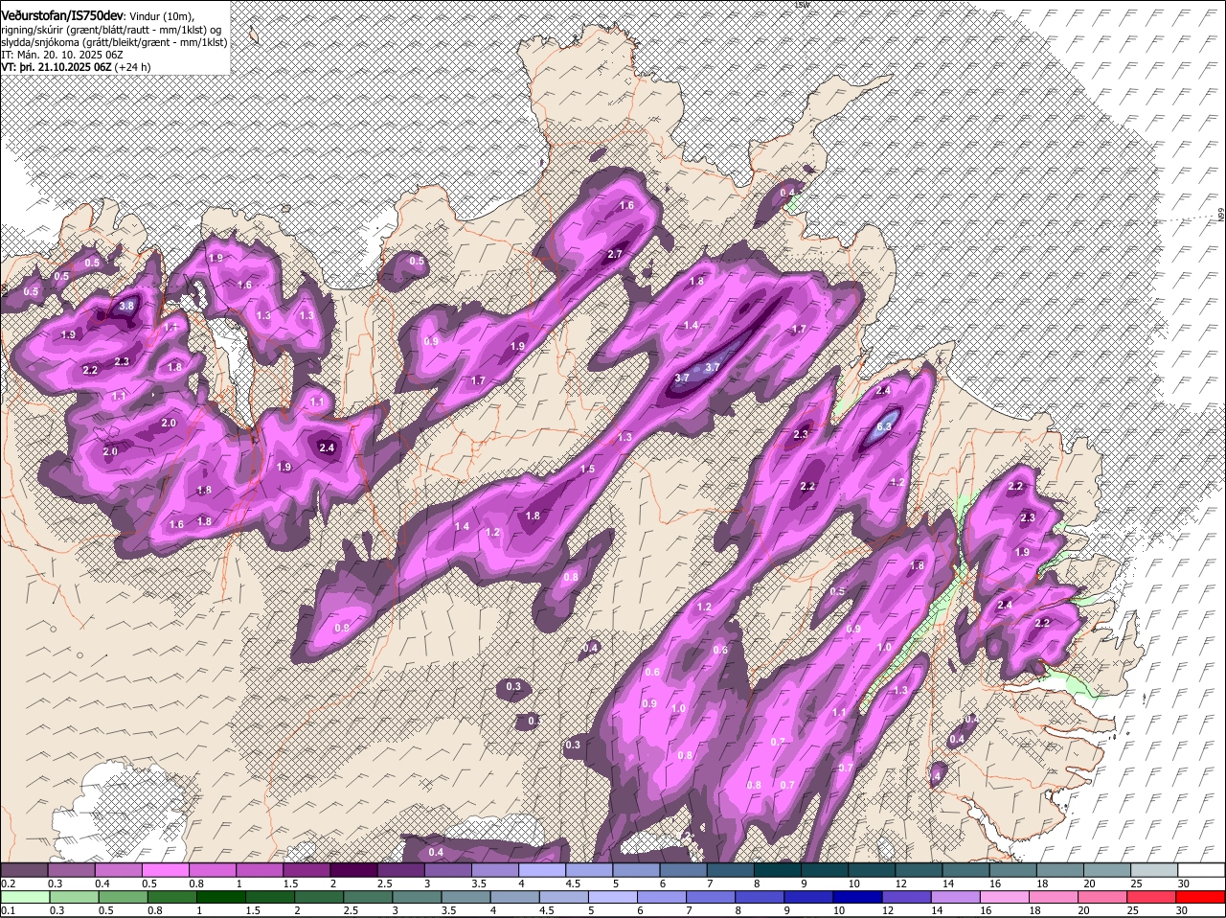Pick the grey-purple 0.2–0.3 snow legend swatch
The image size is (1226, 918).
[x=24, y=870]
